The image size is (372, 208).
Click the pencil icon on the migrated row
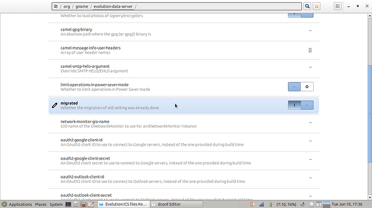pyautogui.click(x=54, y=105)
